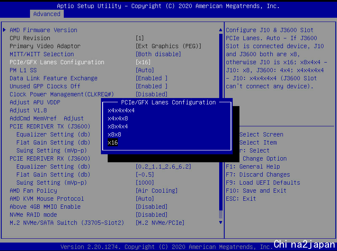This screenshot has width=337, height=251.
Task: Click the scroll down arrow
Action: [x=220, y=222]
